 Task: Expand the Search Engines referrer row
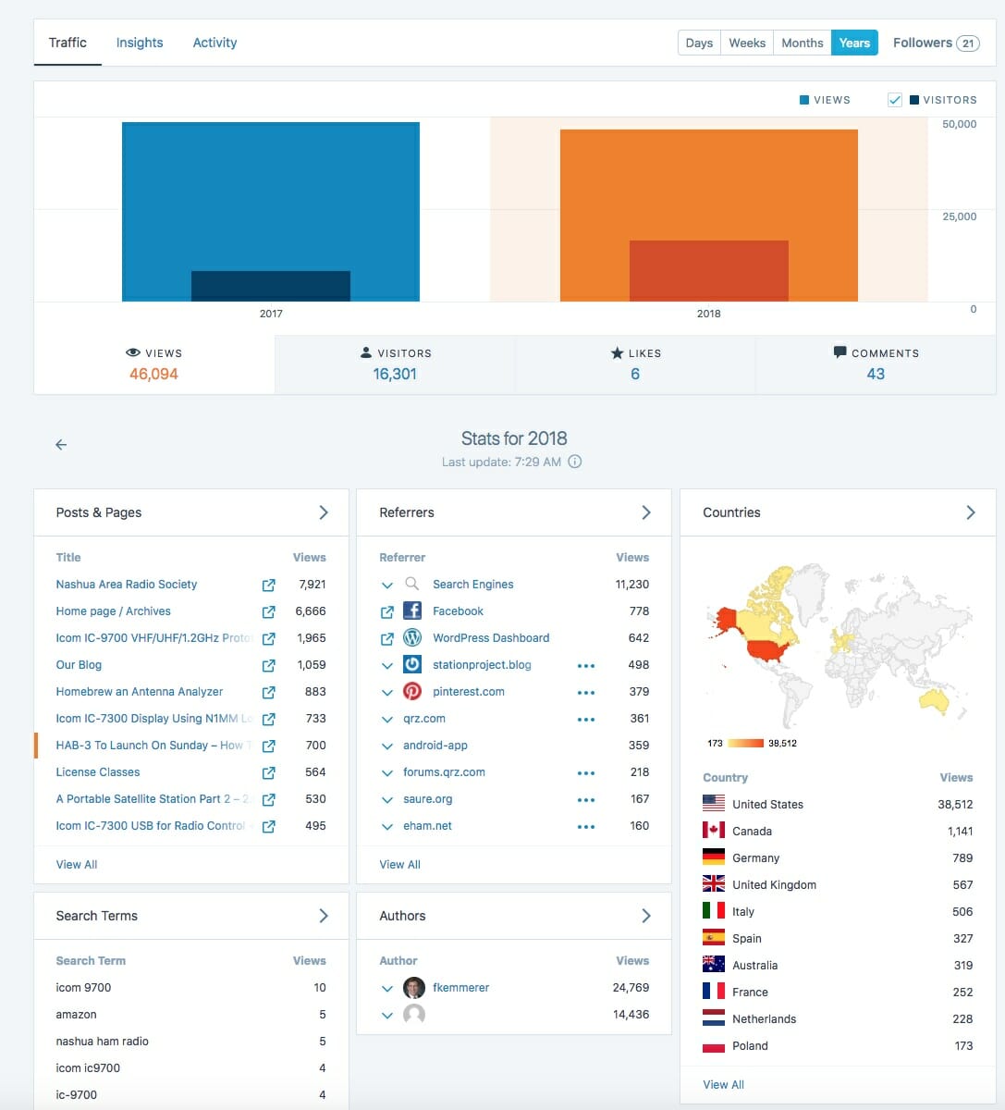[x=387, y=585]
